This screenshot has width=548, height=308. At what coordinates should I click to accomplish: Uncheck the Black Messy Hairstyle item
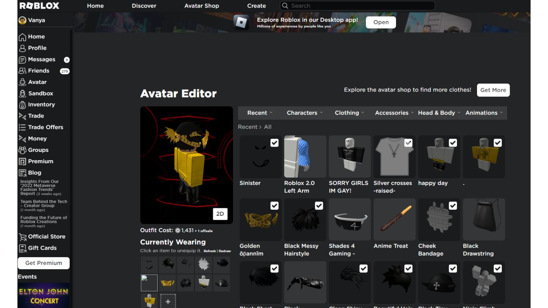click(319, 206)
